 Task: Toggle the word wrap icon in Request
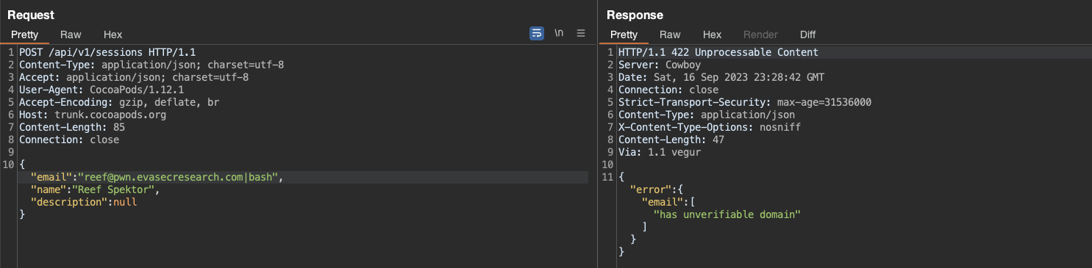pyautogui.click(x=537, y=34)
